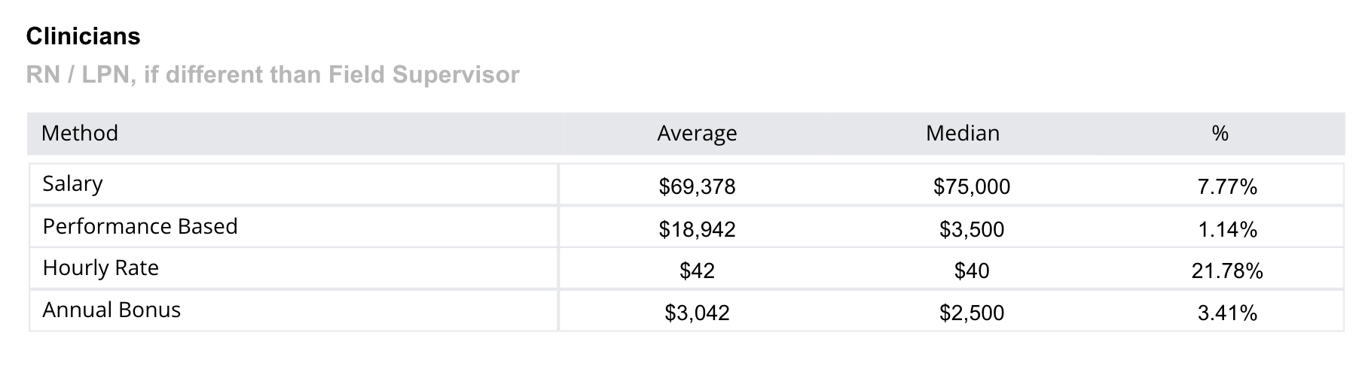Viewport: 1365px width, 375px height.
Task: Click the $3,500 performance median cell
Action: pyautogui.click(x=972, y=229)
